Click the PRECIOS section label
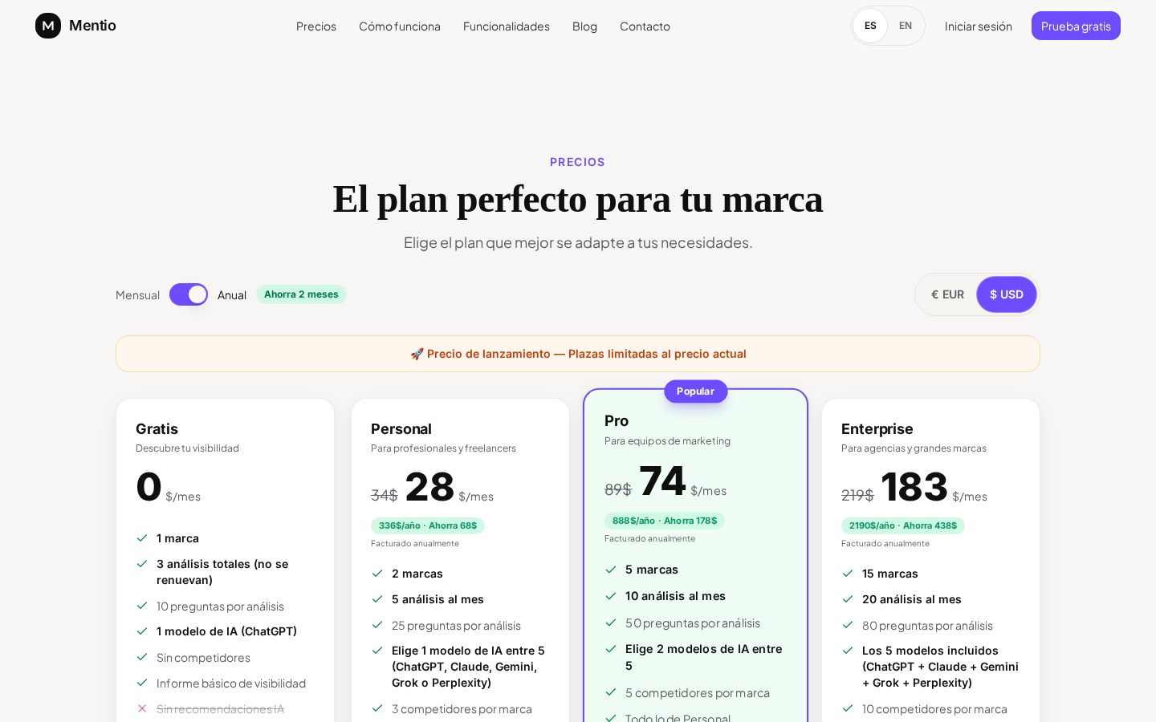This screenshot has width=1156, height=722. 577,162
